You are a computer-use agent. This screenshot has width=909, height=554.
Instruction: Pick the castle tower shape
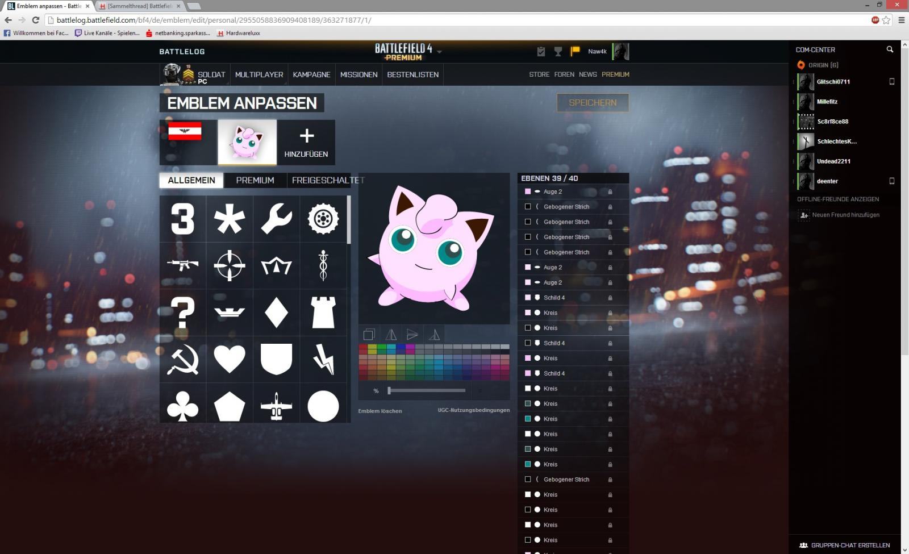(323, 313)
